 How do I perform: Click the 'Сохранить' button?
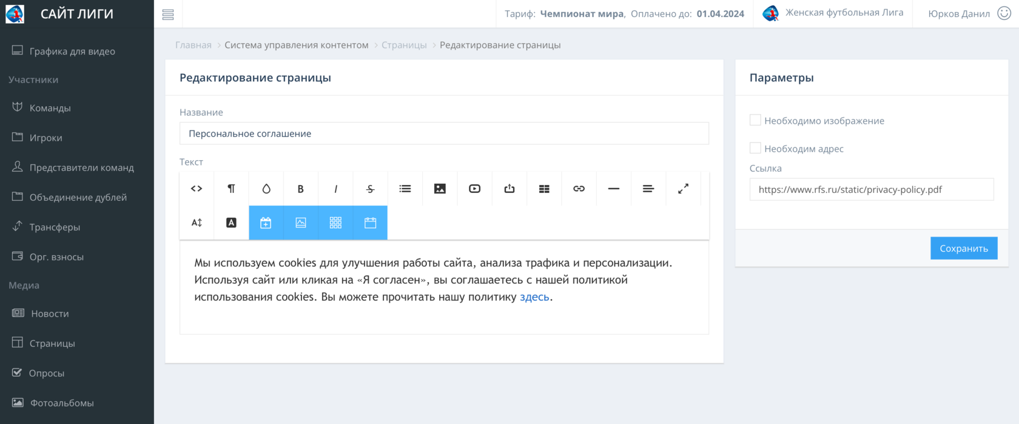(964, 248)
